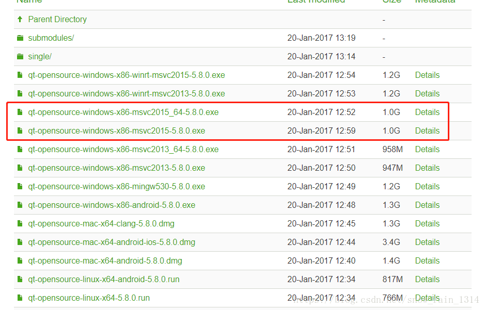
Task: Open Details for mac-x64-android-5.8.0.dmg
Action: tap(427, 261)
